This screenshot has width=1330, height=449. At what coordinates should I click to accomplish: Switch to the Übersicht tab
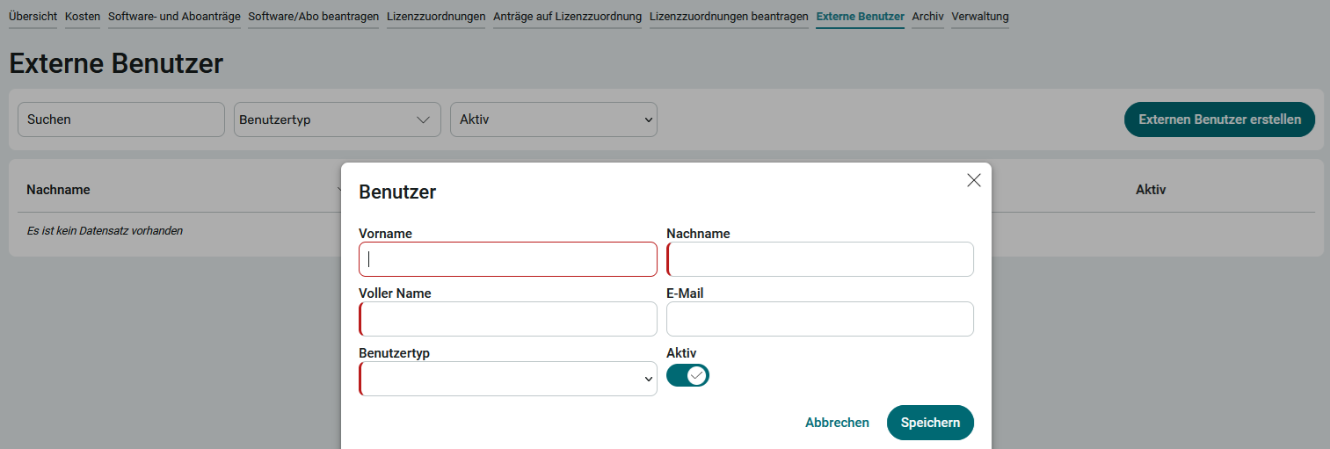33,17
